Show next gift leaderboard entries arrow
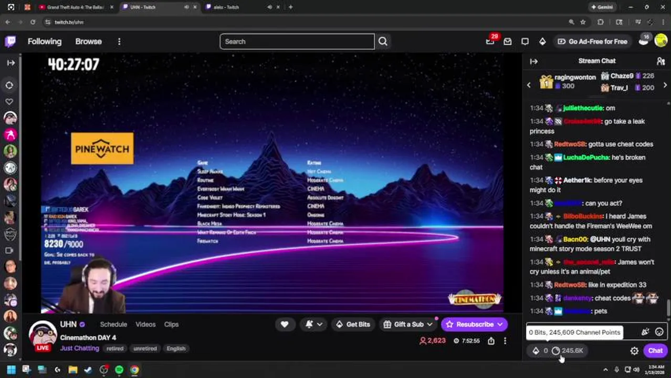The image size is (671, 378). (665, 85)
